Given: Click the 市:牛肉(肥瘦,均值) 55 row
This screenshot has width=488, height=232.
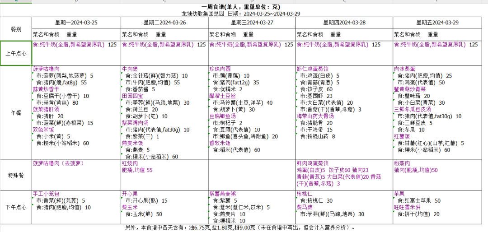Looking at the screenshot, I should [153, 83].
